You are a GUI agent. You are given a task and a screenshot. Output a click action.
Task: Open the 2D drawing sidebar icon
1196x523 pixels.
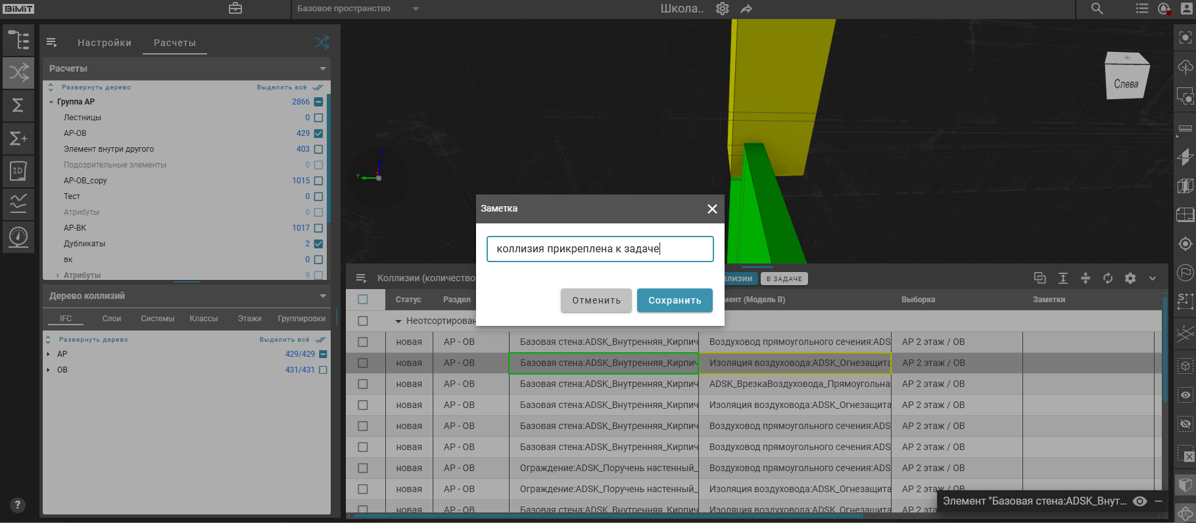18,171
